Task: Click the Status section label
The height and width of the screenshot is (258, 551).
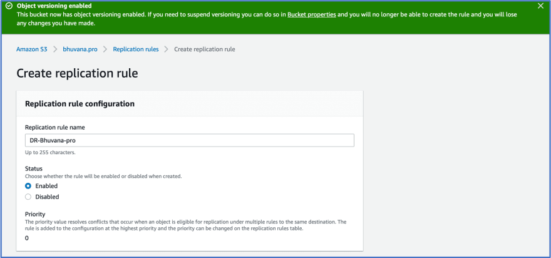Action: (34, 168)
